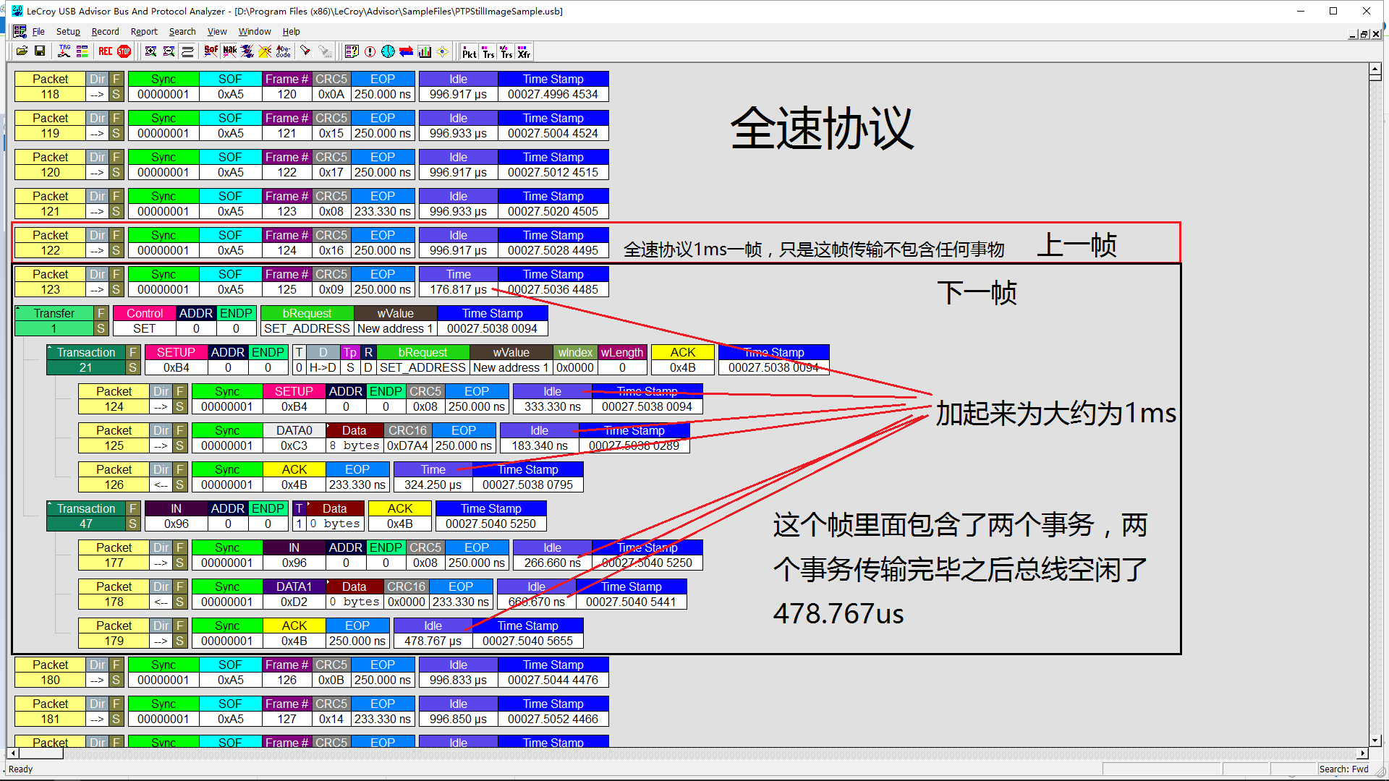The image size is (1389, 781).
Task: Select the zoom in icon
Action: (150, 51)
